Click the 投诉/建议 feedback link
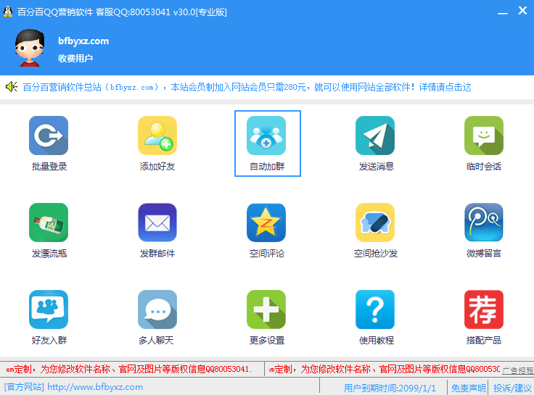 (512, 388)
